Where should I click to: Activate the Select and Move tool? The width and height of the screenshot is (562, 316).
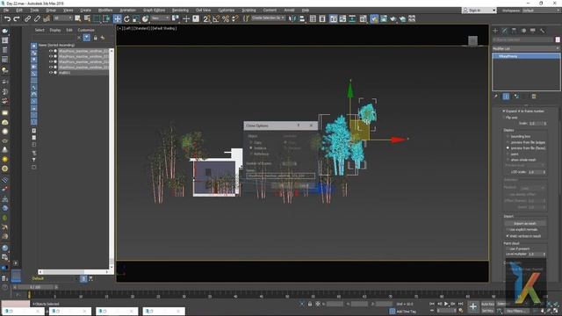tap(117, 18)
